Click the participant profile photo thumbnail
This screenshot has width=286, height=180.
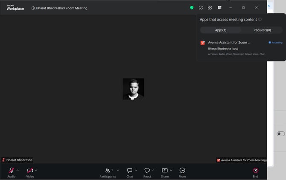tap(133, 89)
